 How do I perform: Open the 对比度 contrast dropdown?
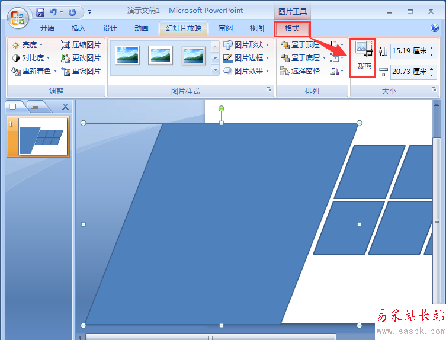coord(31,58)
